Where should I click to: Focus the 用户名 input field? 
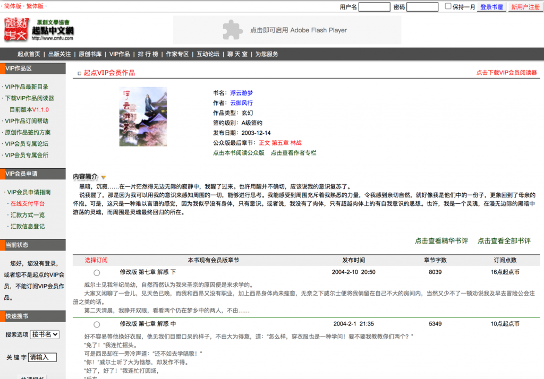(x=375, y=7)
